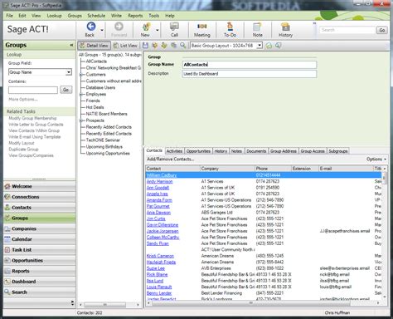Click the magnifier lookup icon in view toolbar
Image resolution: width=393 pixels, height=319 pixels.
point(182,46)
